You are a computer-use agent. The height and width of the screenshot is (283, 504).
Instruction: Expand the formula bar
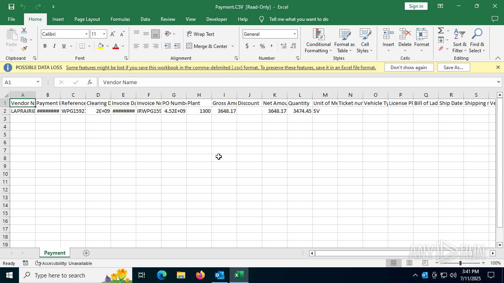pos(498,82)
